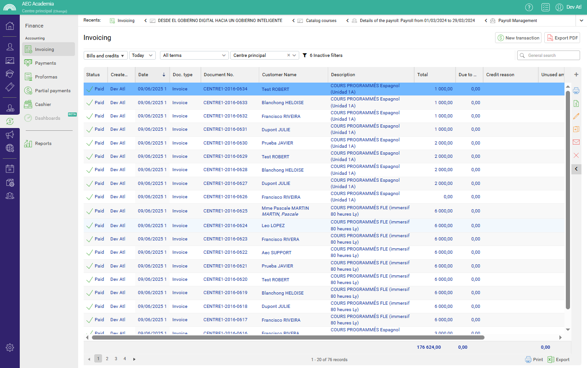
Task: Click the red envelope email icon
Action: pyautogui.click(x=576, y=142)
